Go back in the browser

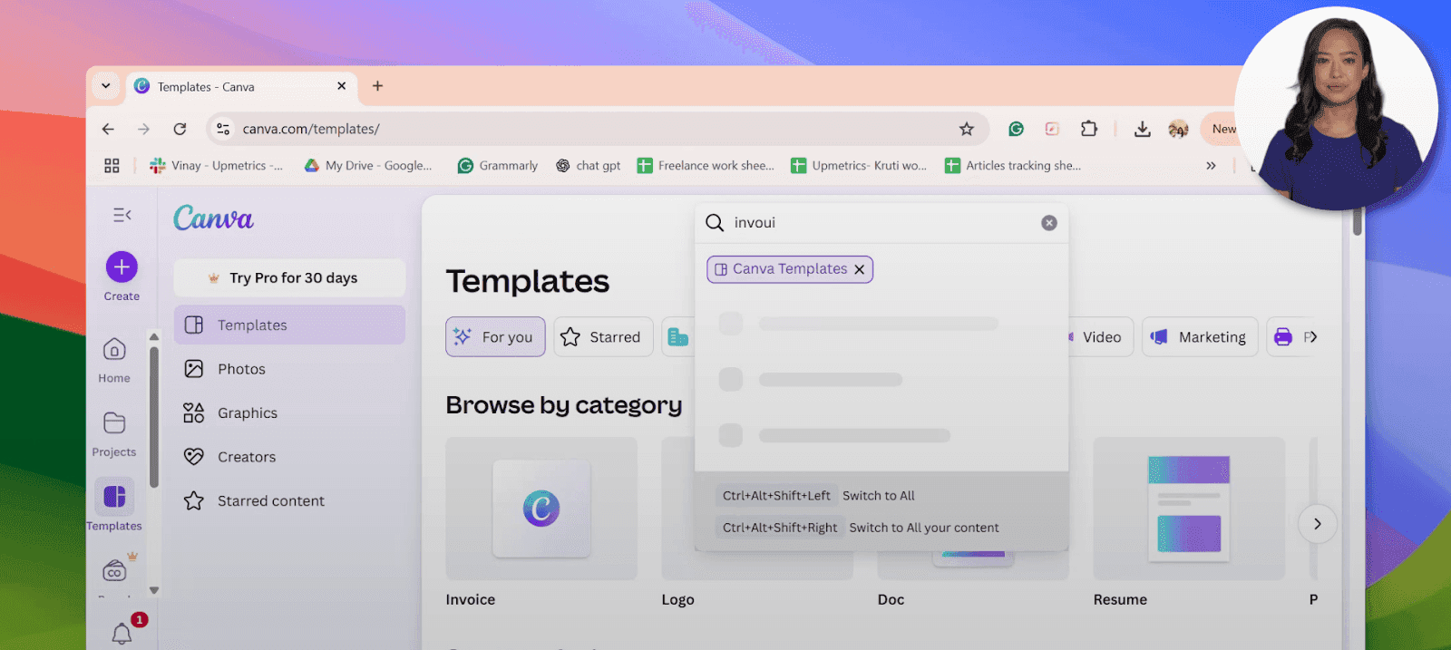tap(108, 129)
